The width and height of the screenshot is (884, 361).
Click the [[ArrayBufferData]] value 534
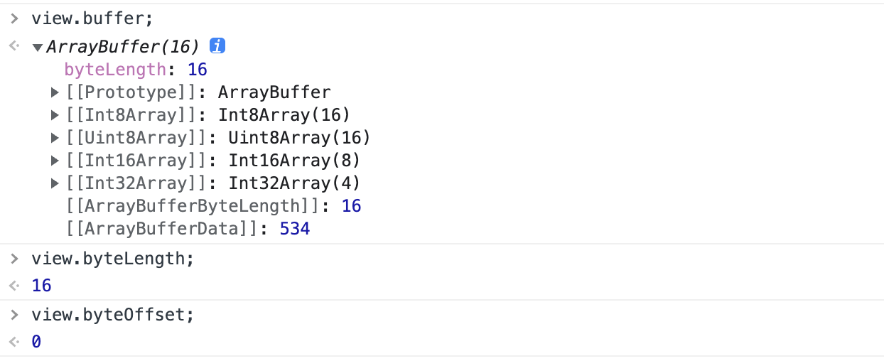tap(295, 229)
